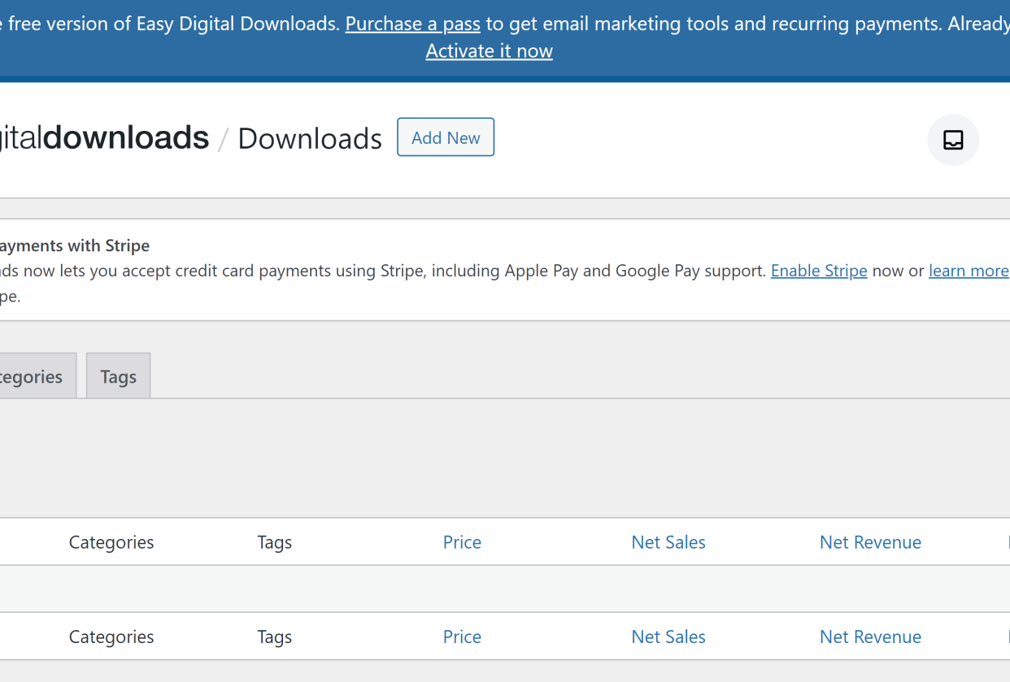Sort by Net Revenue in the bottom footer row
This screenshot has width=1010, height=682.
point(870,636)
